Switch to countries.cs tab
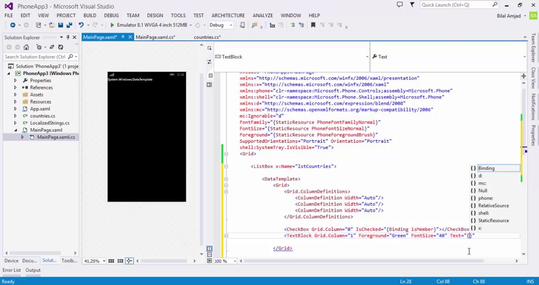 point(207,37)
